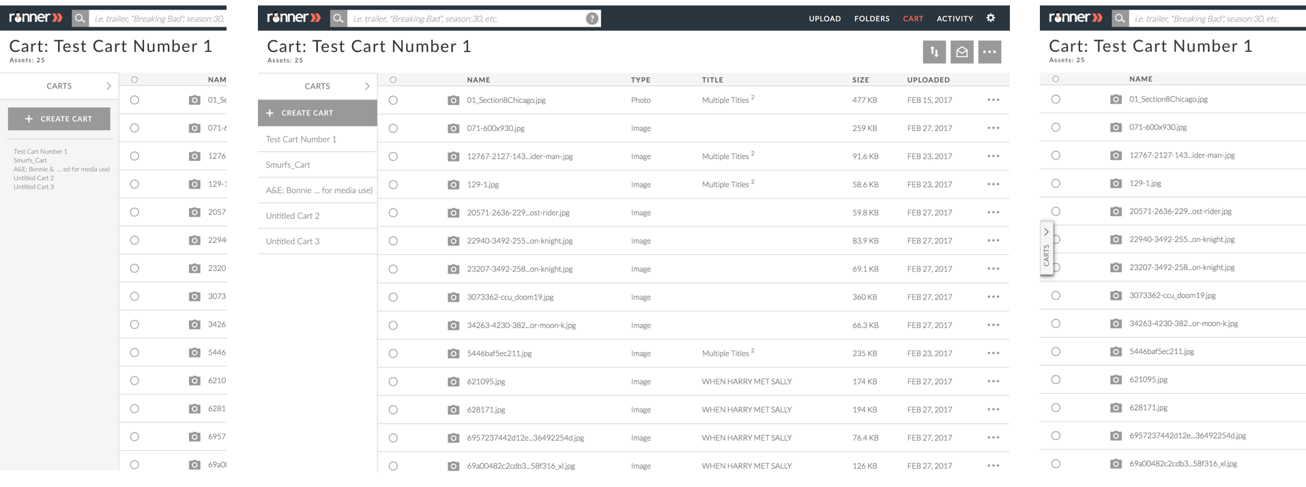Open ACTIVITY in the top navigation
The height and width of the screenshot is (487, 1306).
point(955,19)
